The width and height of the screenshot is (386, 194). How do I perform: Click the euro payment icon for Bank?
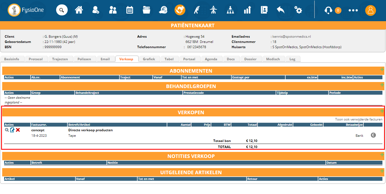click(x=373, y=135)
